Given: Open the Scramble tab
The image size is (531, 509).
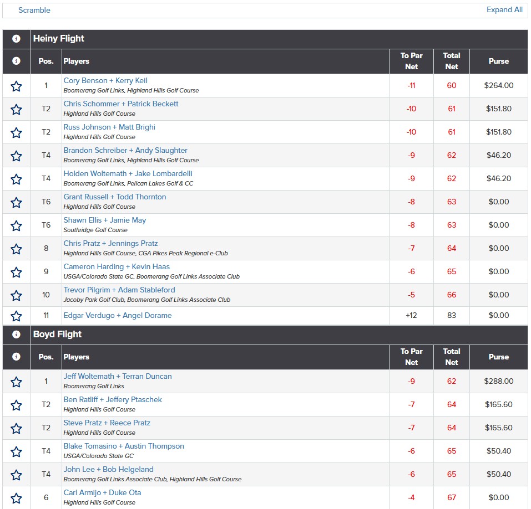Looking at the screenshot, I should click(34, 10).
